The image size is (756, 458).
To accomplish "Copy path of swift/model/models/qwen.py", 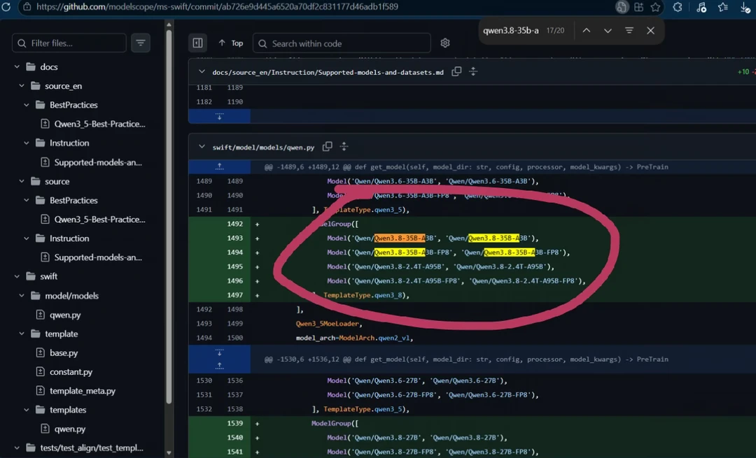I will pos(328,146).
